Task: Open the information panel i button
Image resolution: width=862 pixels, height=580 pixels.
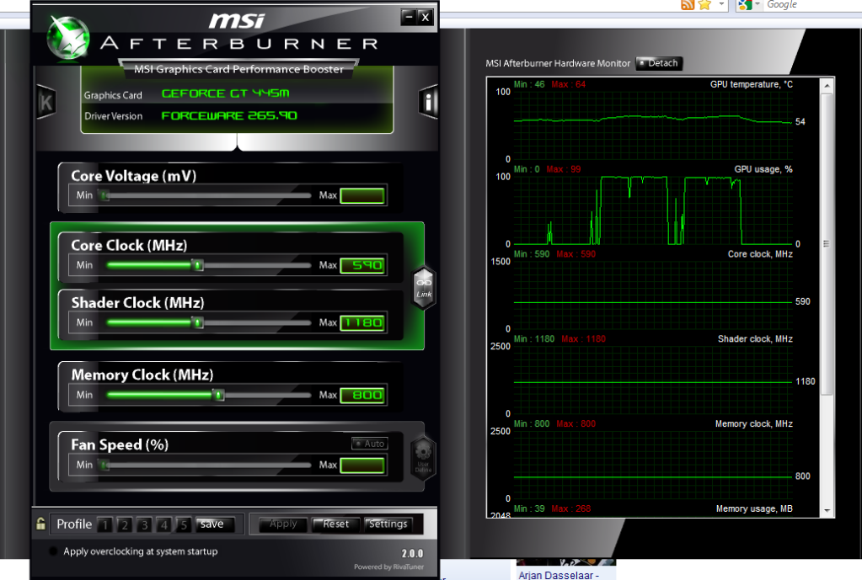Action: (428, 102)
